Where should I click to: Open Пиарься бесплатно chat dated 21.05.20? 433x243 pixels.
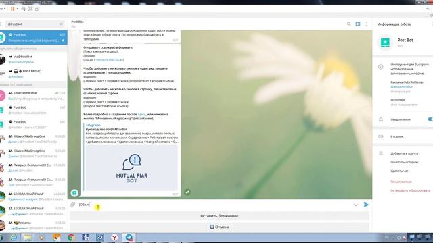[33, 168]
